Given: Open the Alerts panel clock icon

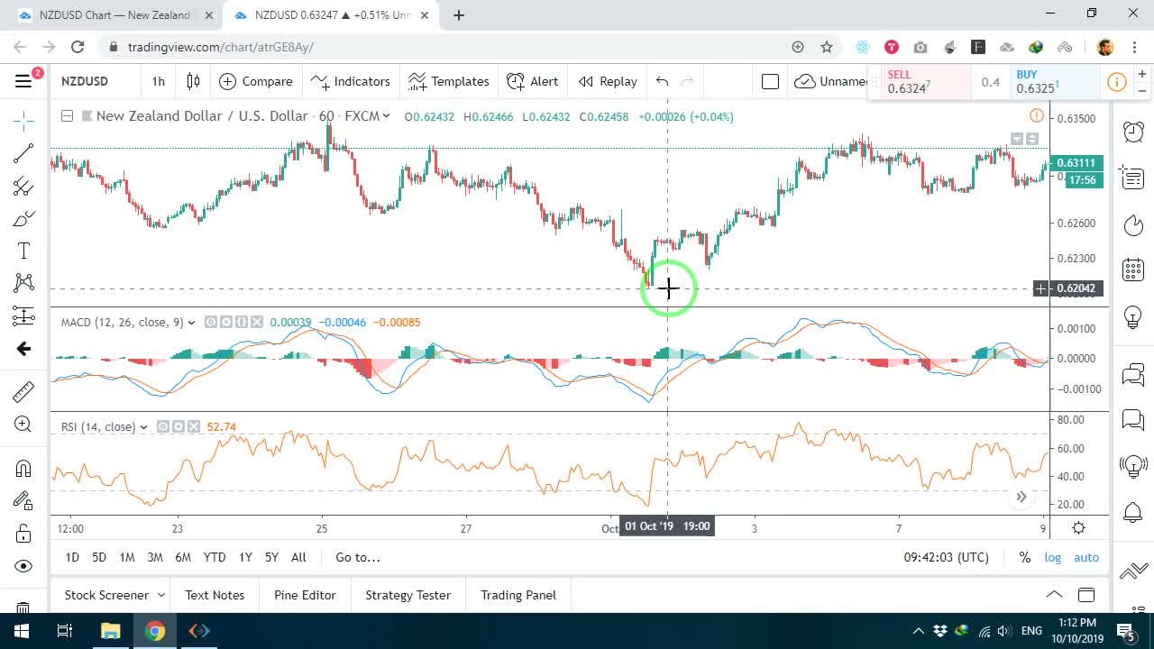Looking at the screenshot, I should coord(1133,132).
